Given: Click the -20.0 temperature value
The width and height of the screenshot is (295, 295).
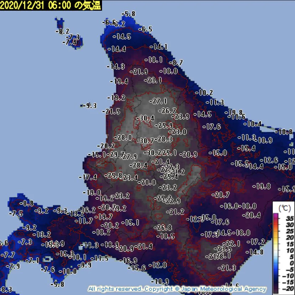Looking at the screenshot, I should coord(147,182).
